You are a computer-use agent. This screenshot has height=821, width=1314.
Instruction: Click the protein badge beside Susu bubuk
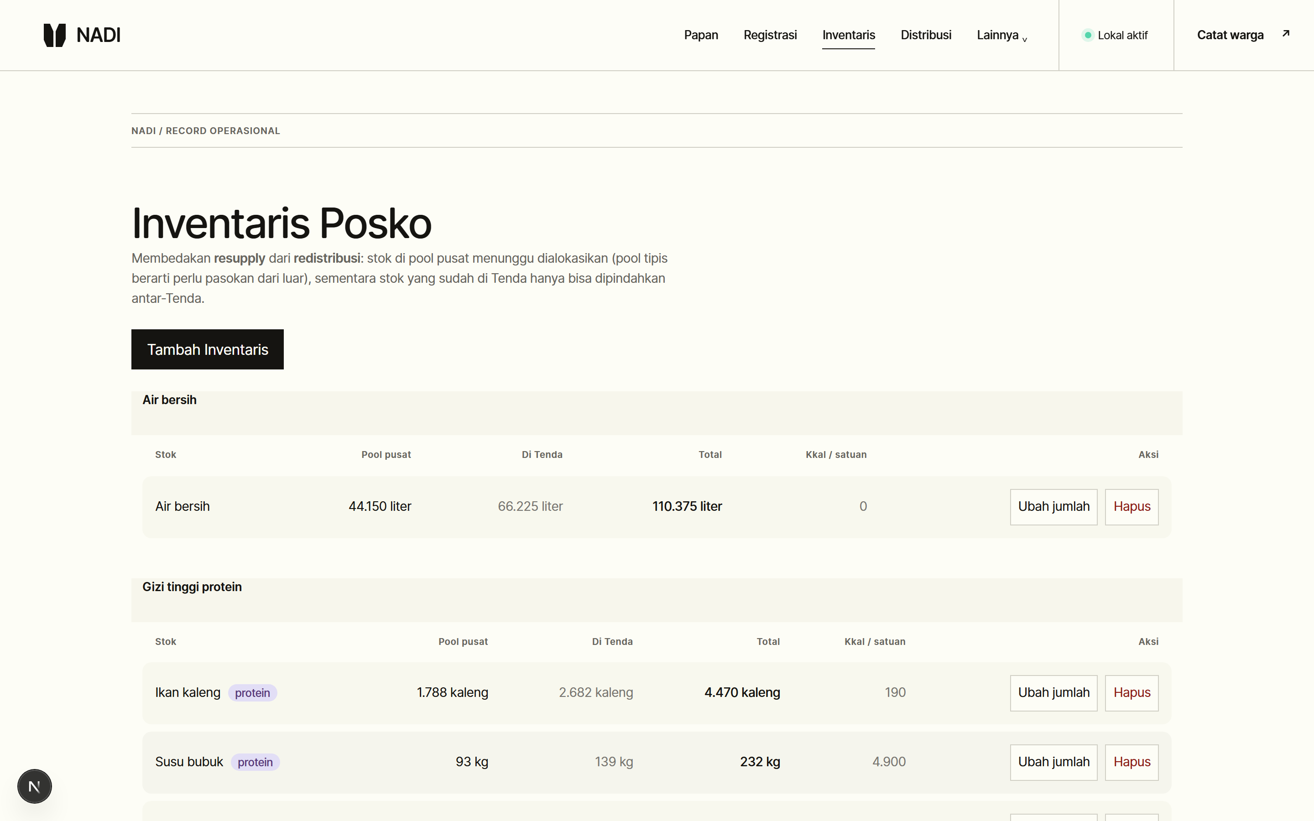click(x=255, y=762)
